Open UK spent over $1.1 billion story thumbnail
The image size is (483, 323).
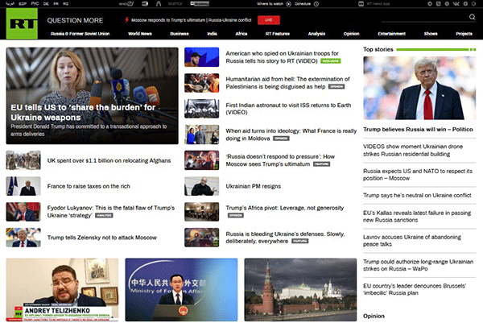pyautogui.click(x=23, y=160)
